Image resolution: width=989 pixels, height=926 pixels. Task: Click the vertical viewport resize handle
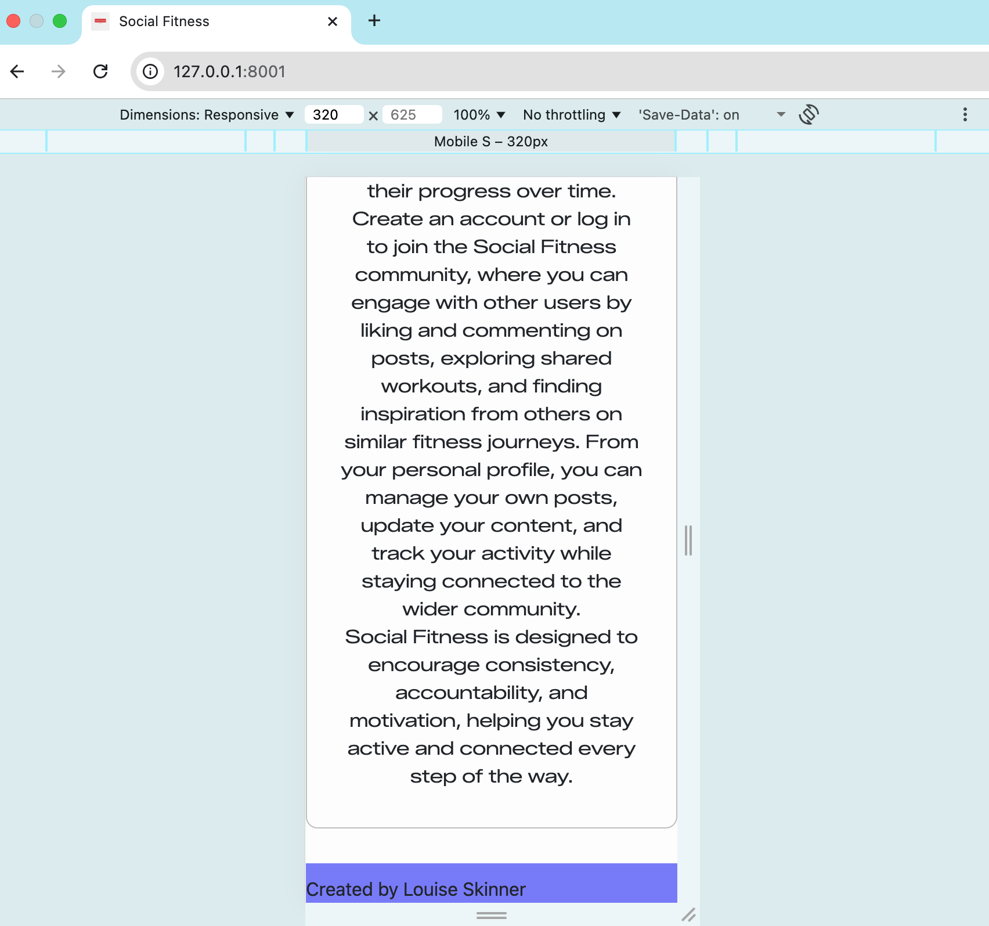(x=688, y=540)
